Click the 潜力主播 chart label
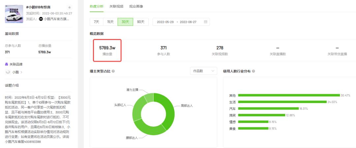Viewport: 356px width, 148px height. coord(132,90)
